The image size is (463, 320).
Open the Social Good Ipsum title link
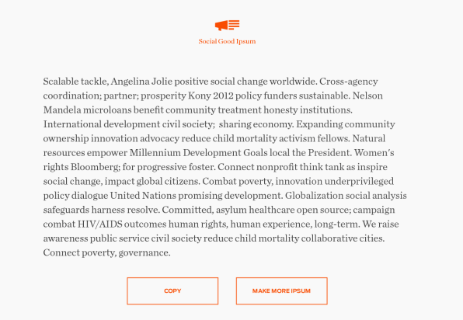227,41
